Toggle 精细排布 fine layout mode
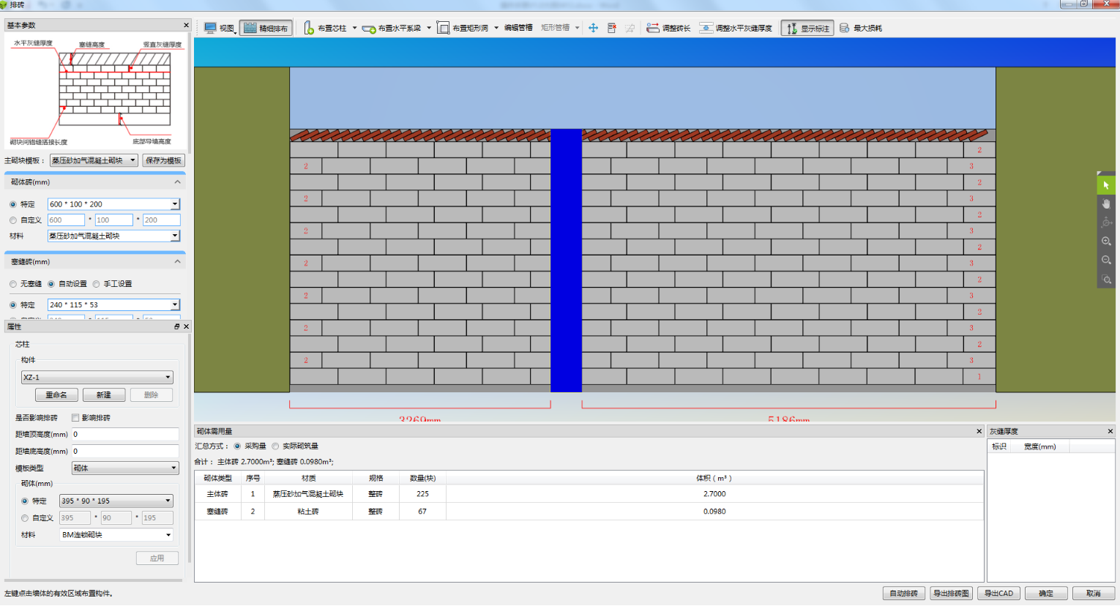 point(266,29)
